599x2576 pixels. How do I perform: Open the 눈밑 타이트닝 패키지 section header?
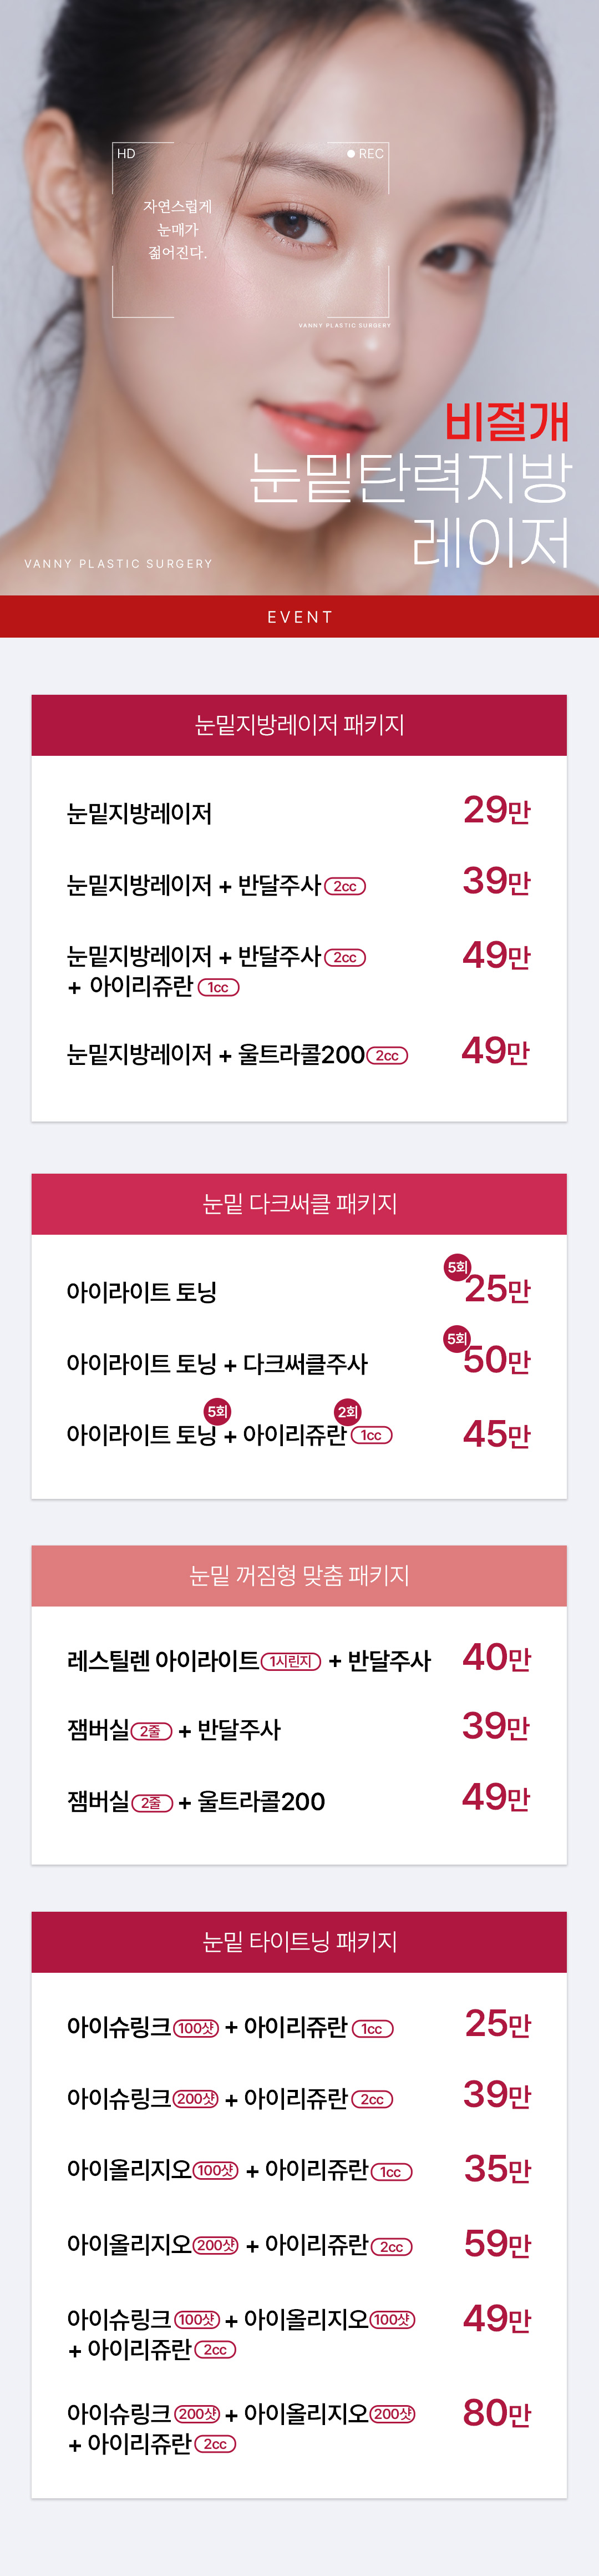point(299,1942)
